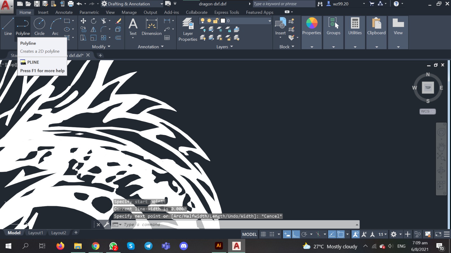Open the Manage ribbon tab
This screenshot has height=253, width=451.
[x=129, y=12]
